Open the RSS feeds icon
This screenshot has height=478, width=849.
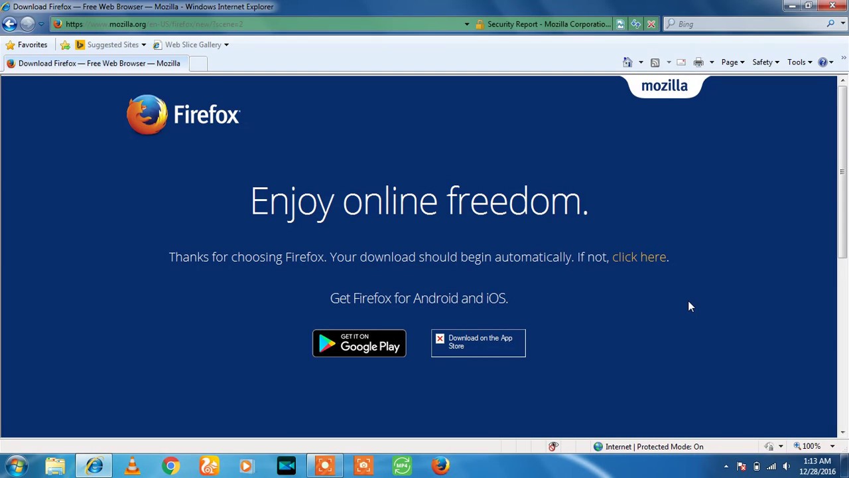coord(655,62)
